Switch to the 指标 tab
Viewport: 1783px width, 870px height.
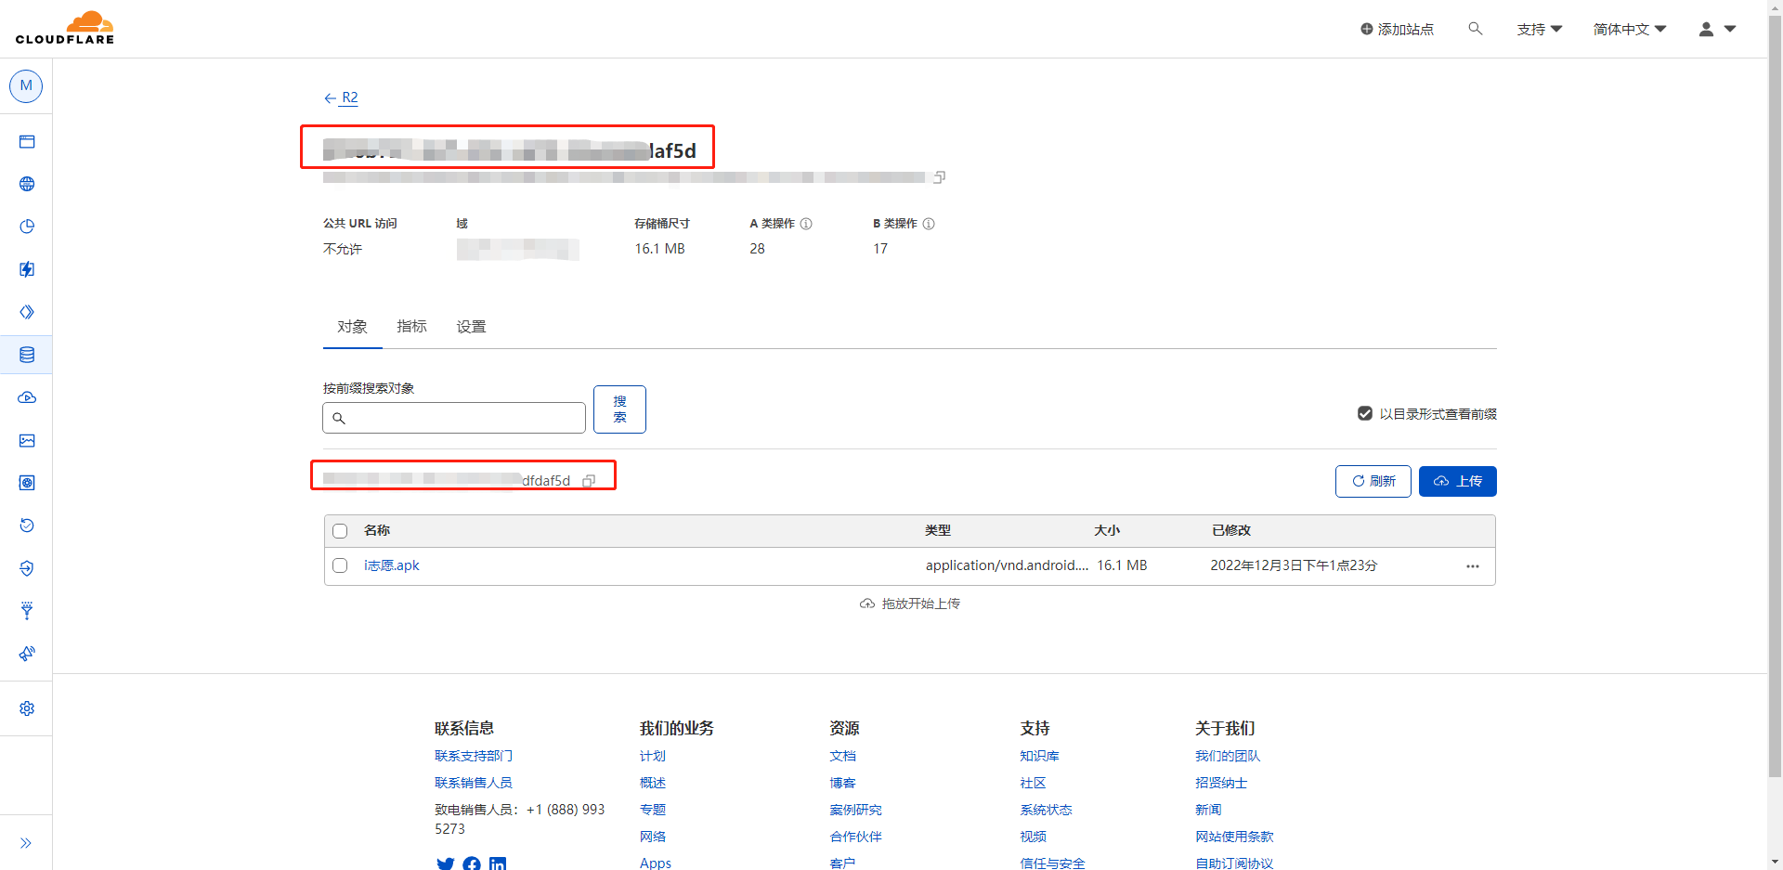(x=411, y=327)
